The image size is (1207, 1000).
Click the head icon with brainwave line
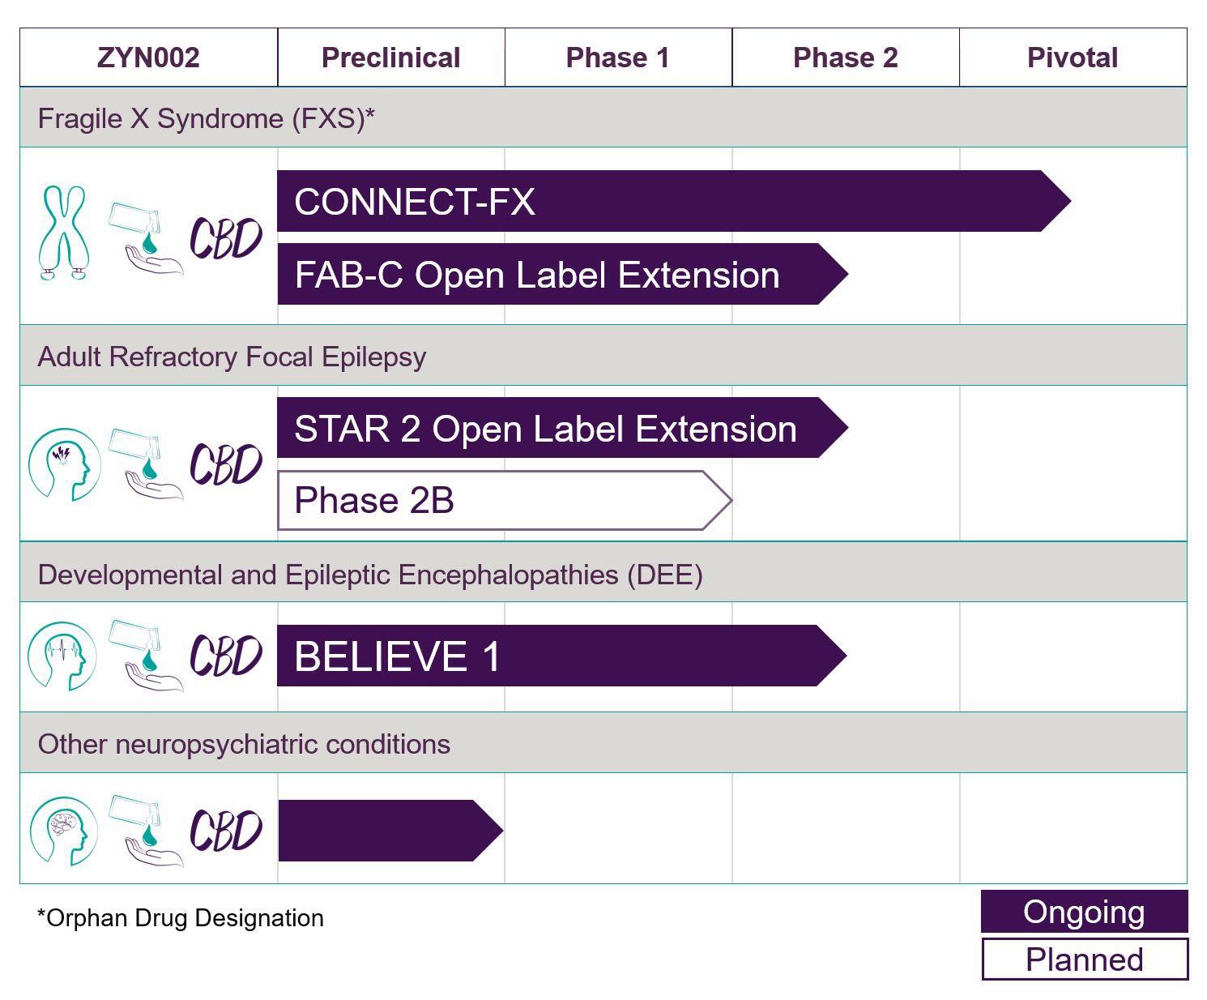pyautogui.click(x=62, y=656)
